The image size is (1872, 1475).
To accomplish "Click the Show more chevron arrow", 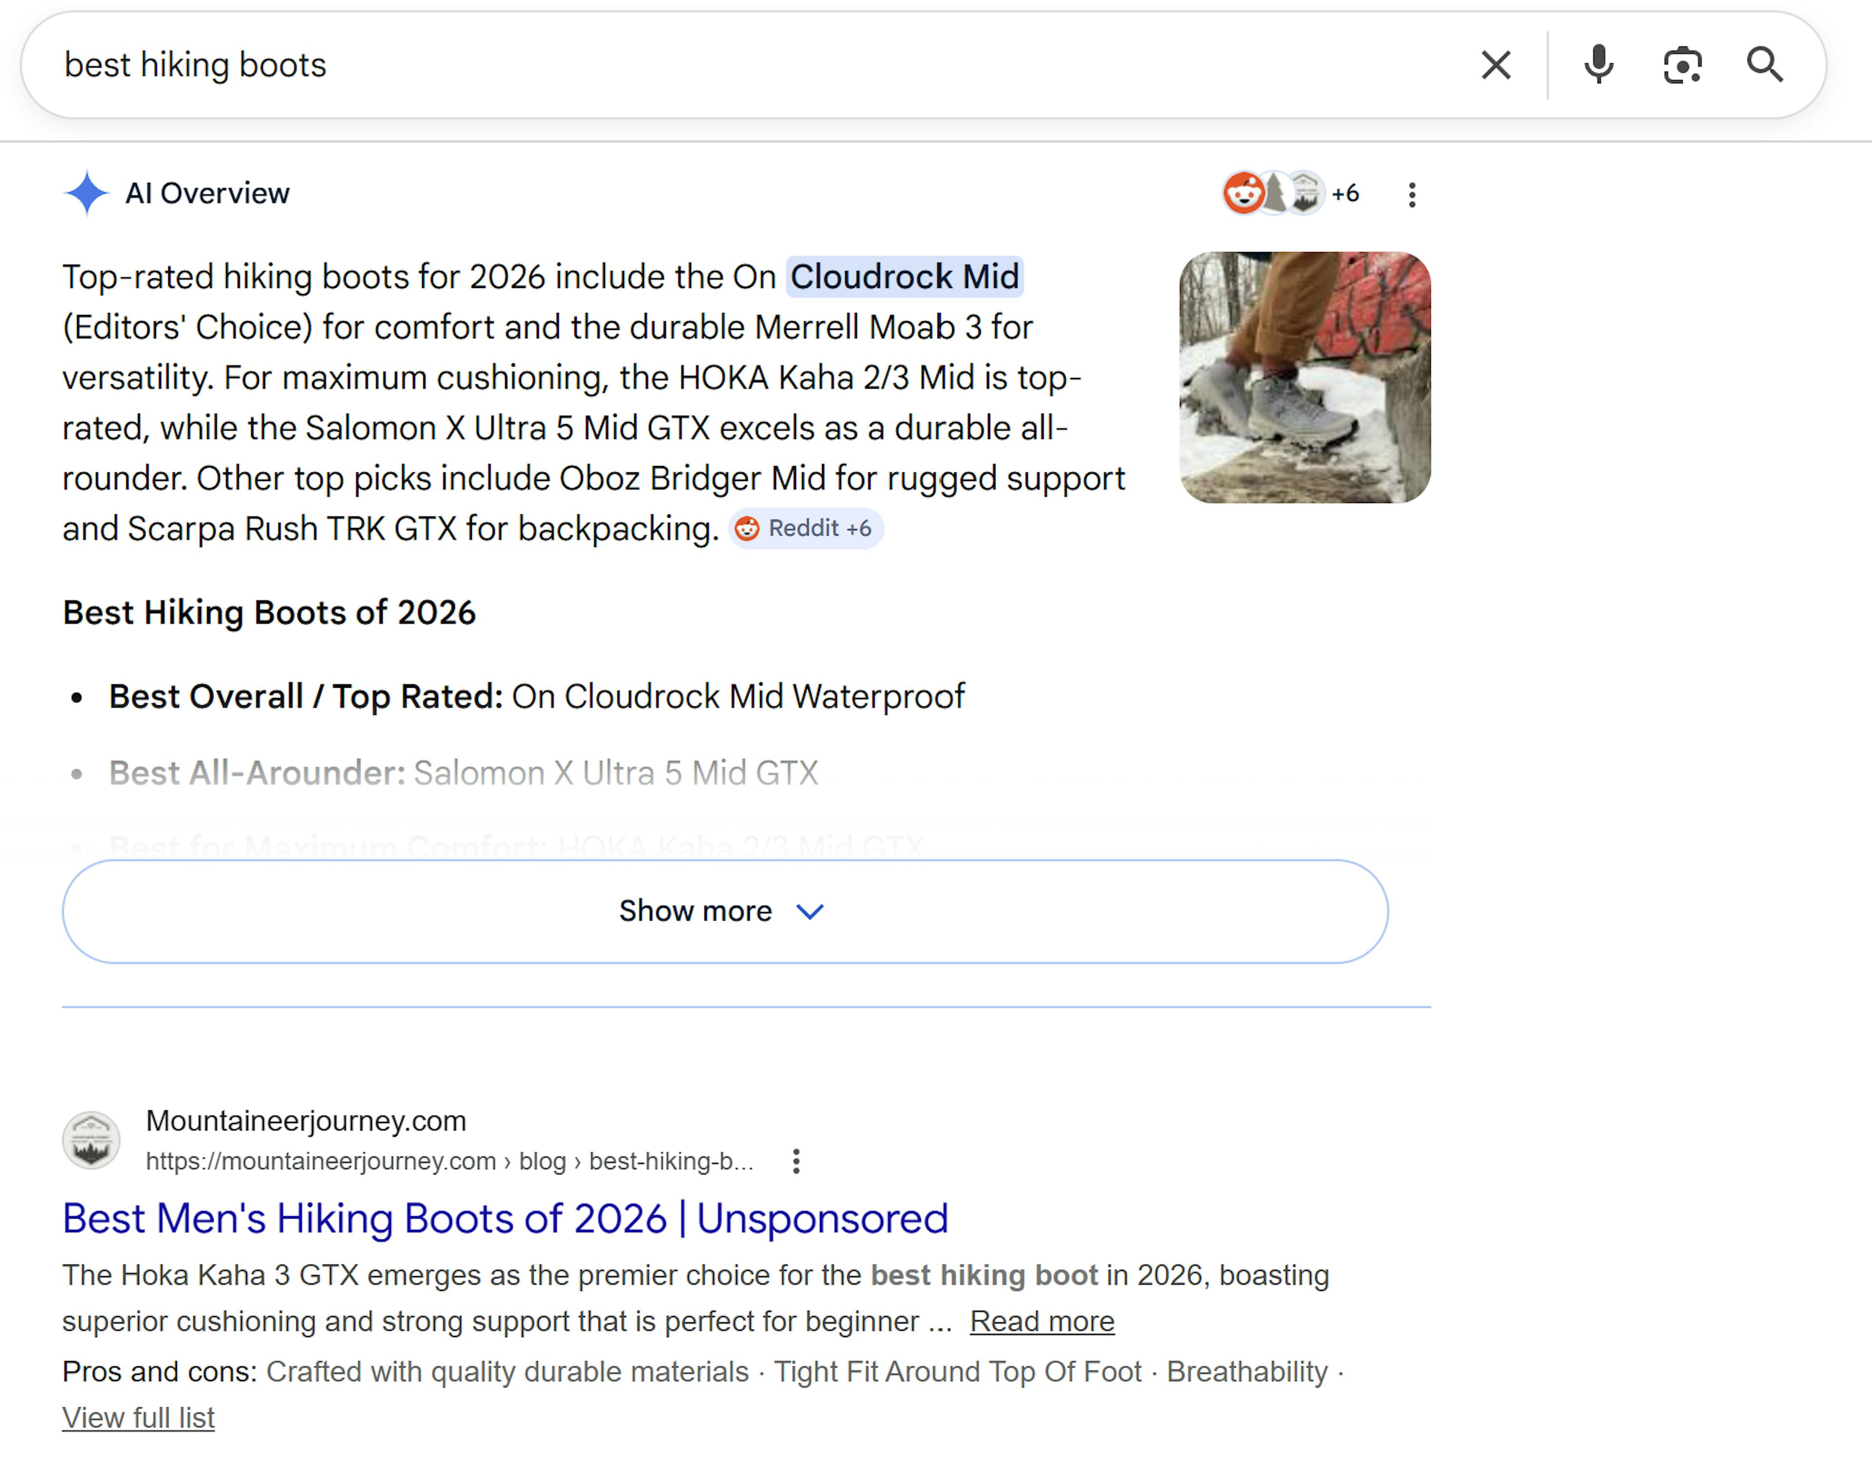I will [810, 912].
